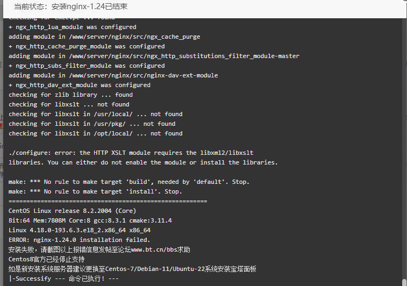Screen dimensions: 407x286
Task: Click the 'checking for zlib library' line
Action: coord(70,95)
